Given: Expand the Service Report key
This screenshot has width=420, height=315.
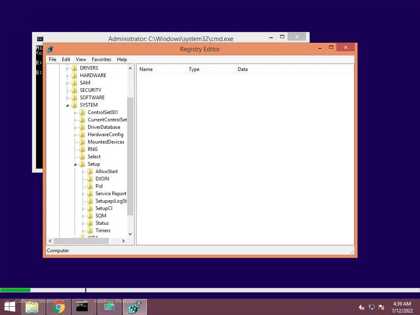Looking at the screenshot, I should pos(83,194).
